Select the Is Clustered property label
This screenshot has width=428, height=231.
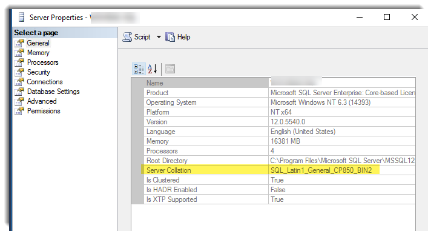click(163, 180)
